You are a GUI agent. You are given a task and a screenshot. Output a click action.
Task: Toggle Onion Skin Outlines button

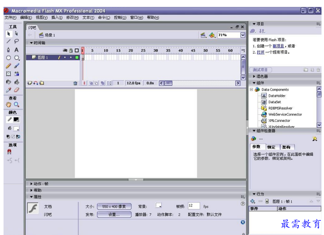pyautogui.click(x=96, y=83)
